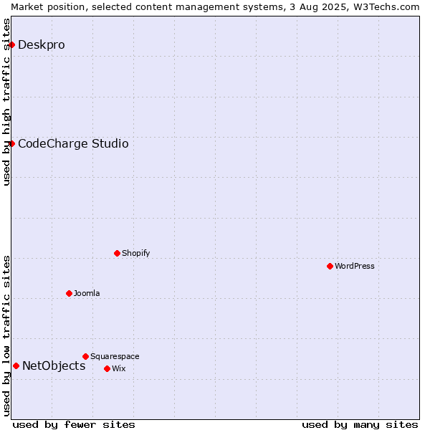Click the Joomla label text
Viewport: 430px width, 430px height.
(87, 293)
